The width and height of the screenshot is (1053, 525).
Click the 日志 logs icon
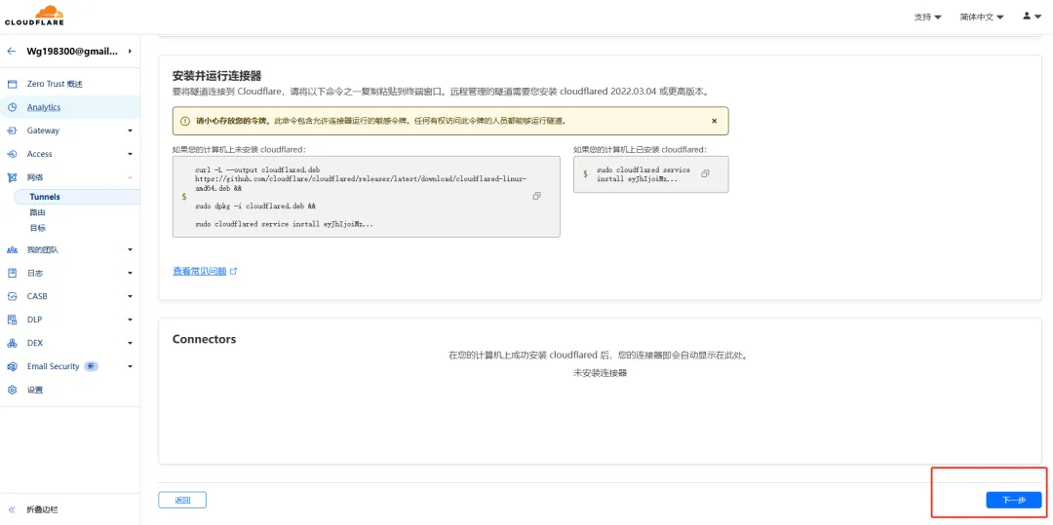point(12,273)
